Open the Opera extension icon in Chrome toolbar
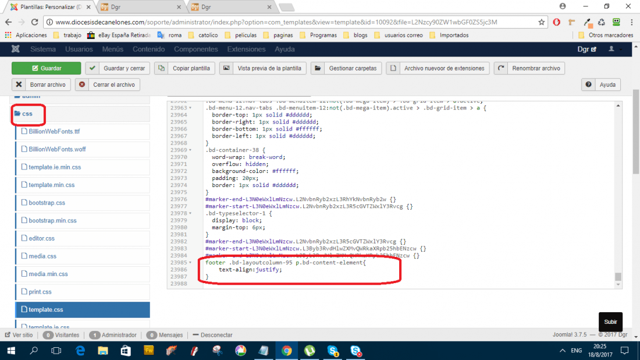 point(556,22)
